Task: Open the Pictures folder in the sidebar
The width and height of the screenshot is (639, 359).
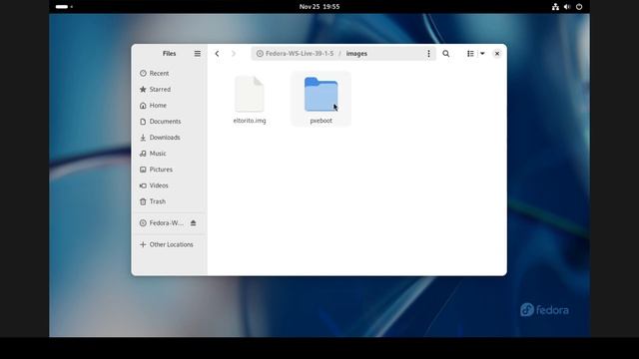Action: click(x=169, y=170)
